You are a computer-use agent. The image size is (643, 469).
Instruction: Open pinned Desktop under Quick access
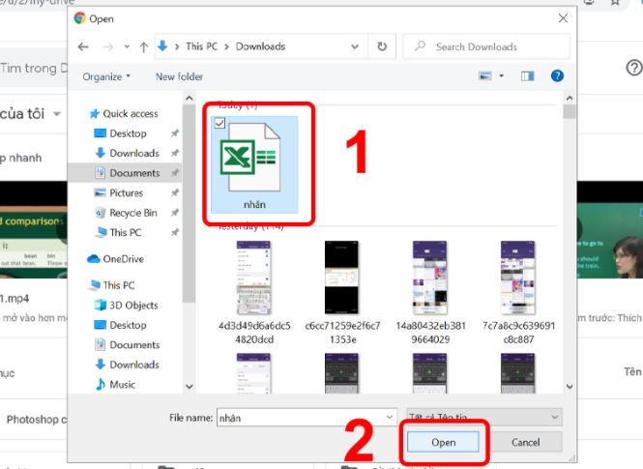(x=120, y=133)
